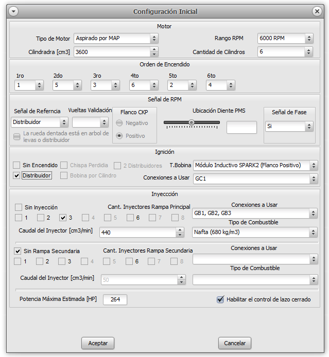Enable the Sin Inyección checkbox

click(x=18, y=207)
